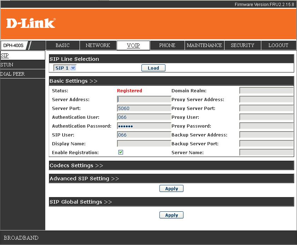This screenshot has width=297, height=245.
Task: Expand the Advanced SIP Setting section
Action: (84, 179)
